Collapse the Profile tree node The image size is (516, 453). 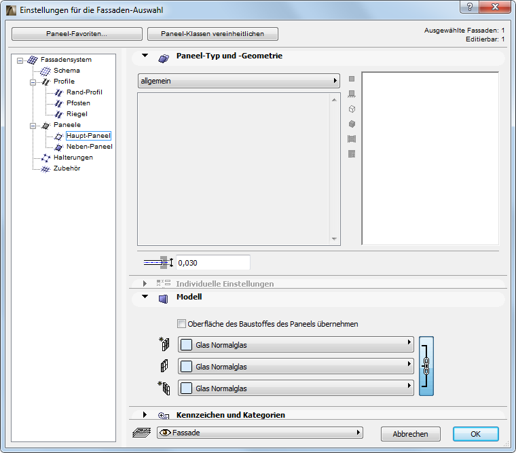click(x=33, y=82)
